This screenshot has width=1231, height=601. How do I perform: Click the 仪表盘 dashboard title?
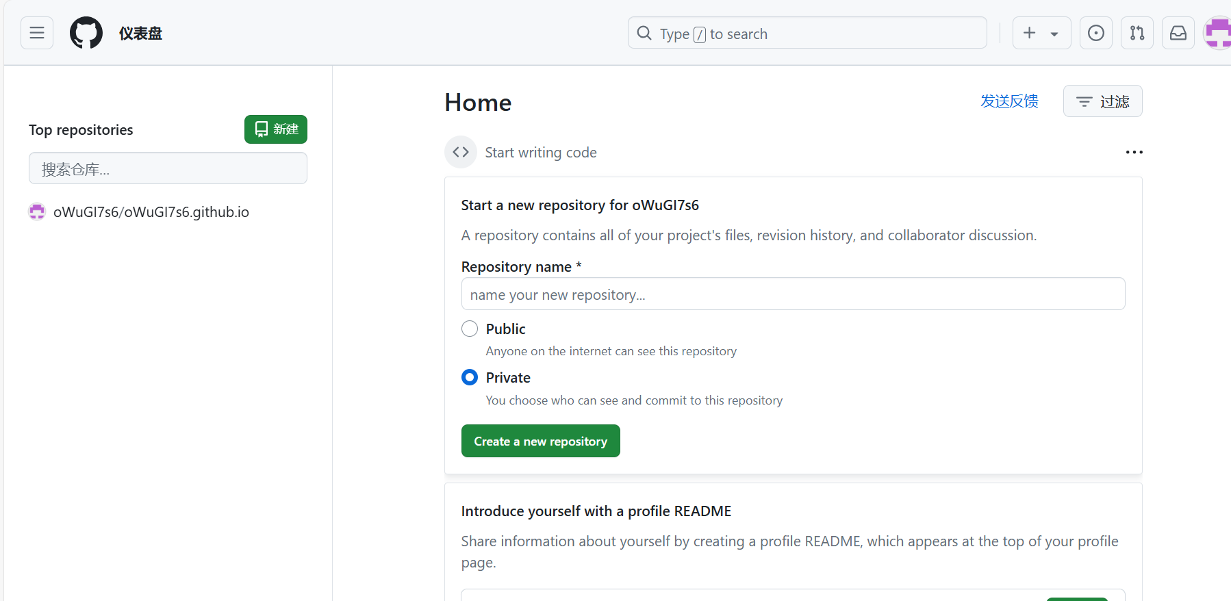point(140,34)
